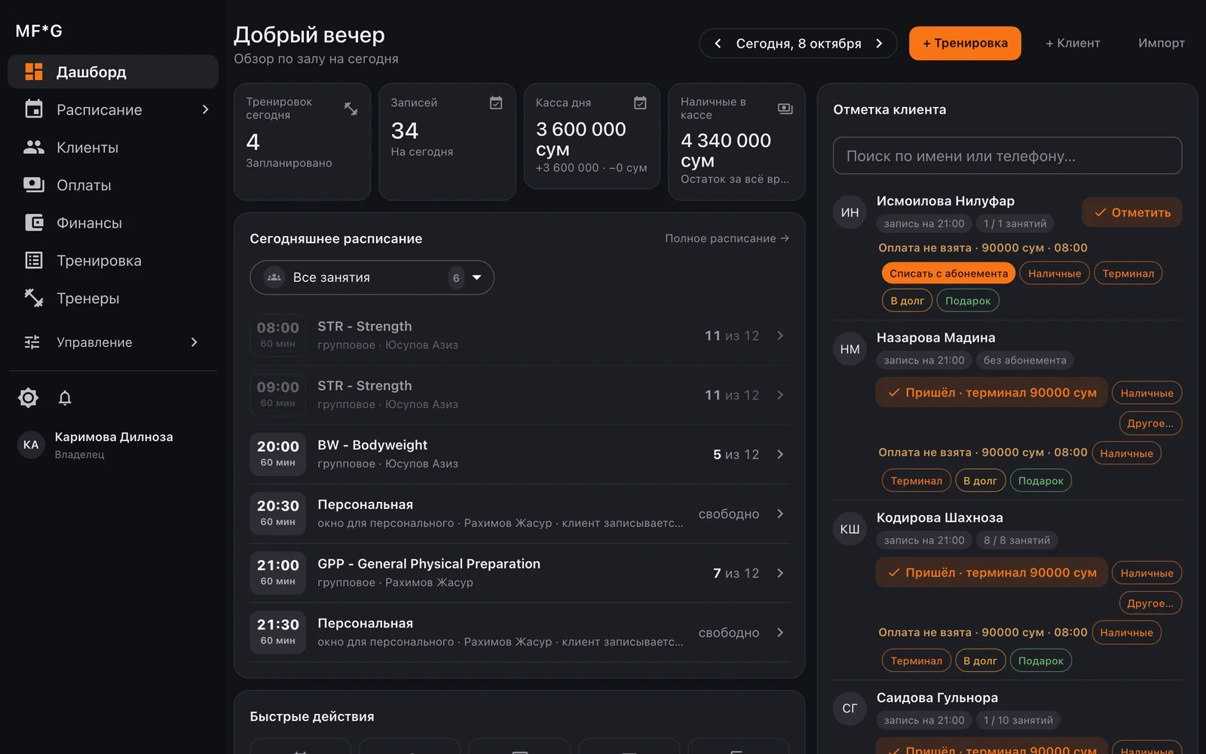Open the Каримова Дилноза profile
Screen dimensions: 1206x754
(x=113, y=445)
